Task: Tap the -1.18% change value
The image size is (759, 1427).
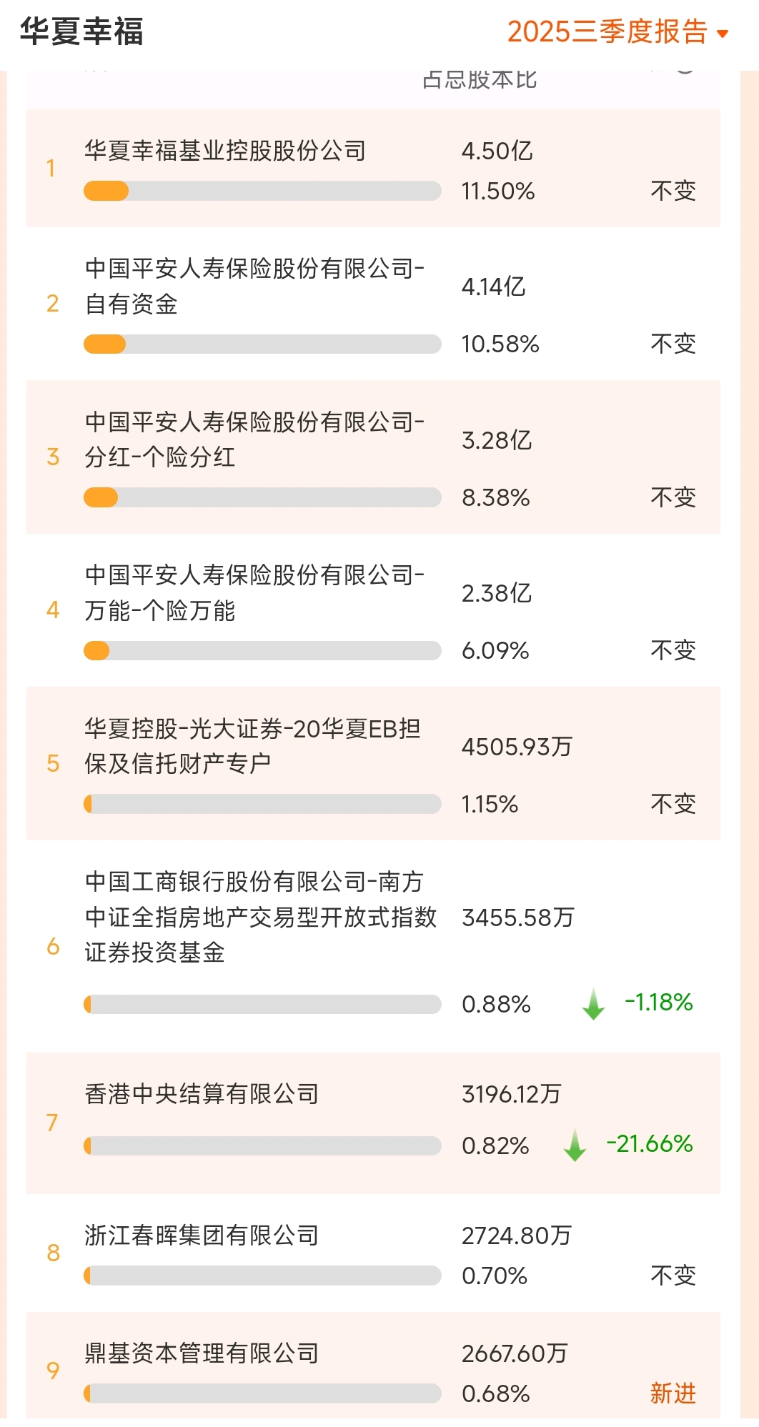Action: click(658, 1003)
